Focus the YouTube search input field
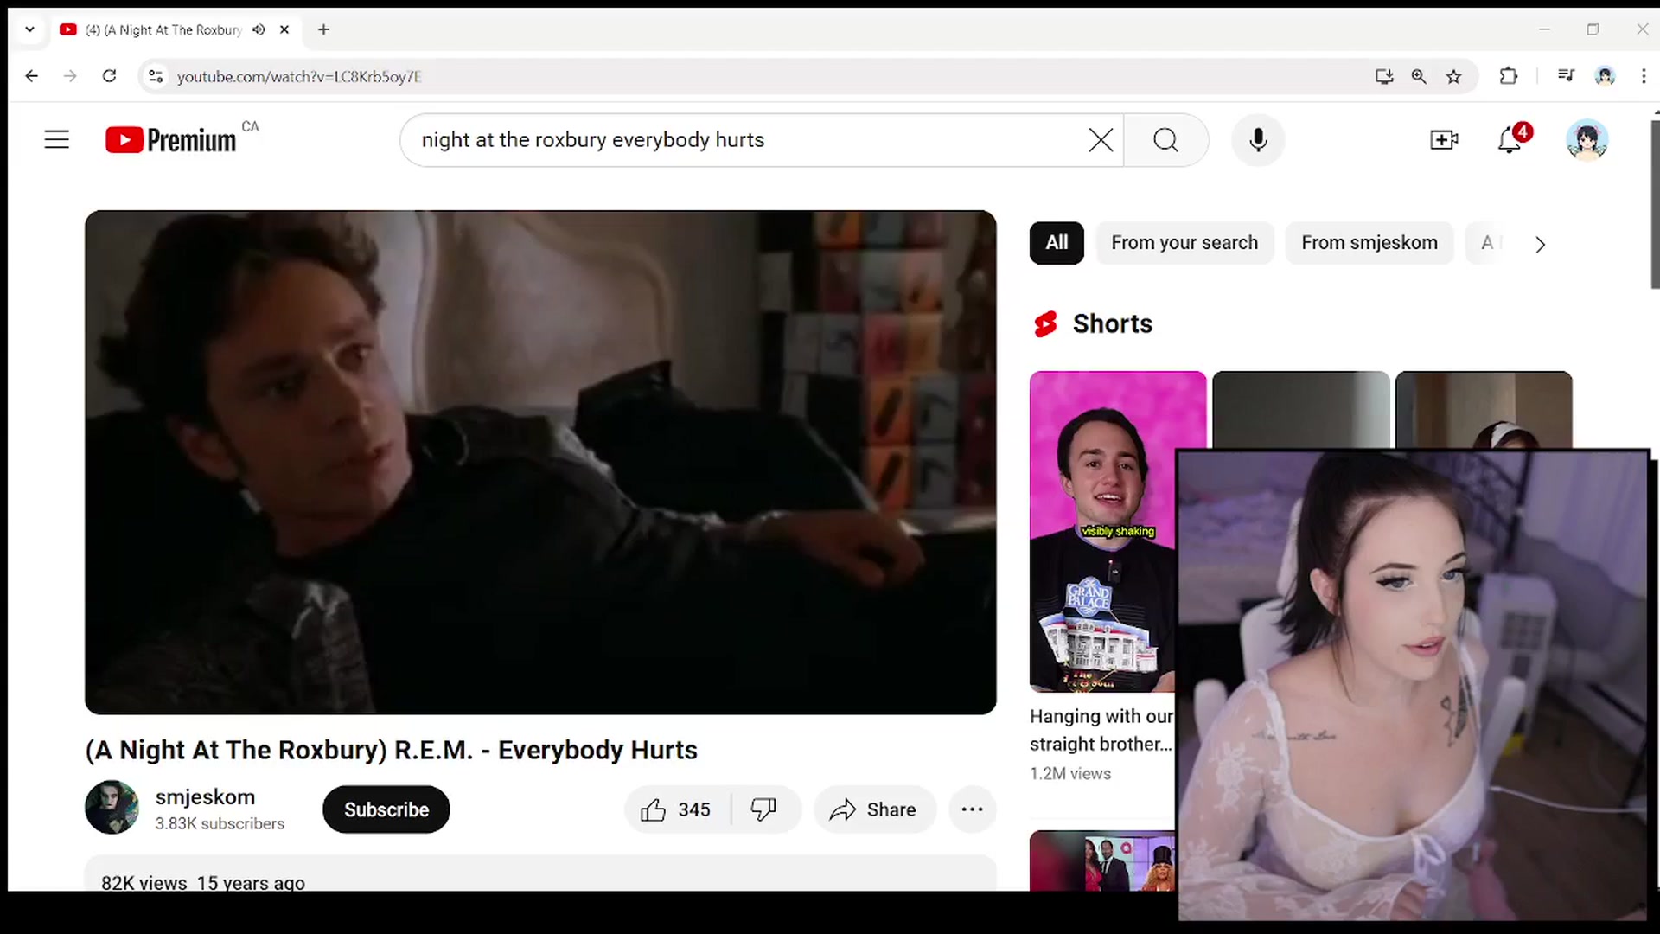The width and height of the screenshot is (1660, 934). (x=744, y=139)
